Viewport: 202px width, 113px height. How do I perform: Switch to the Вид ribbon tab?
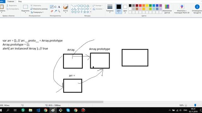pyautogui.click(x=20, y=1)
